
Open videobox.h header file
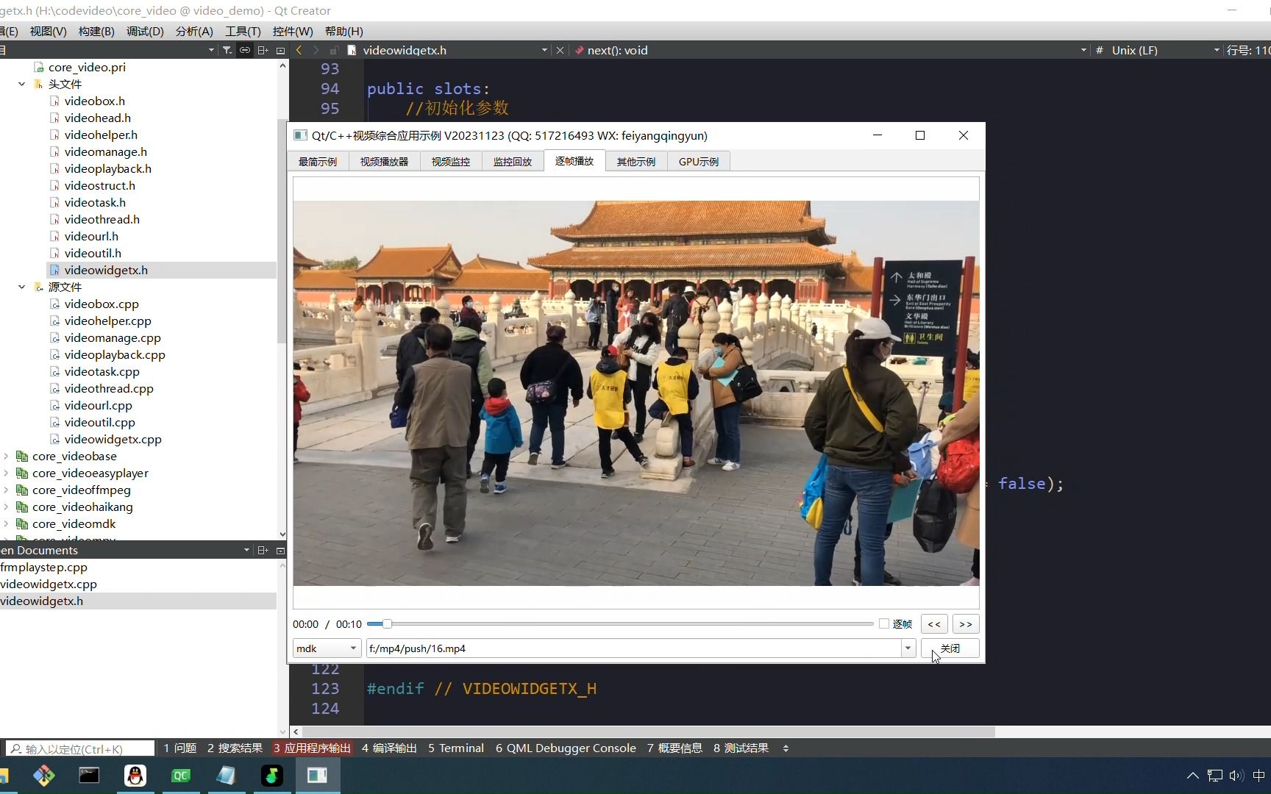94,101
